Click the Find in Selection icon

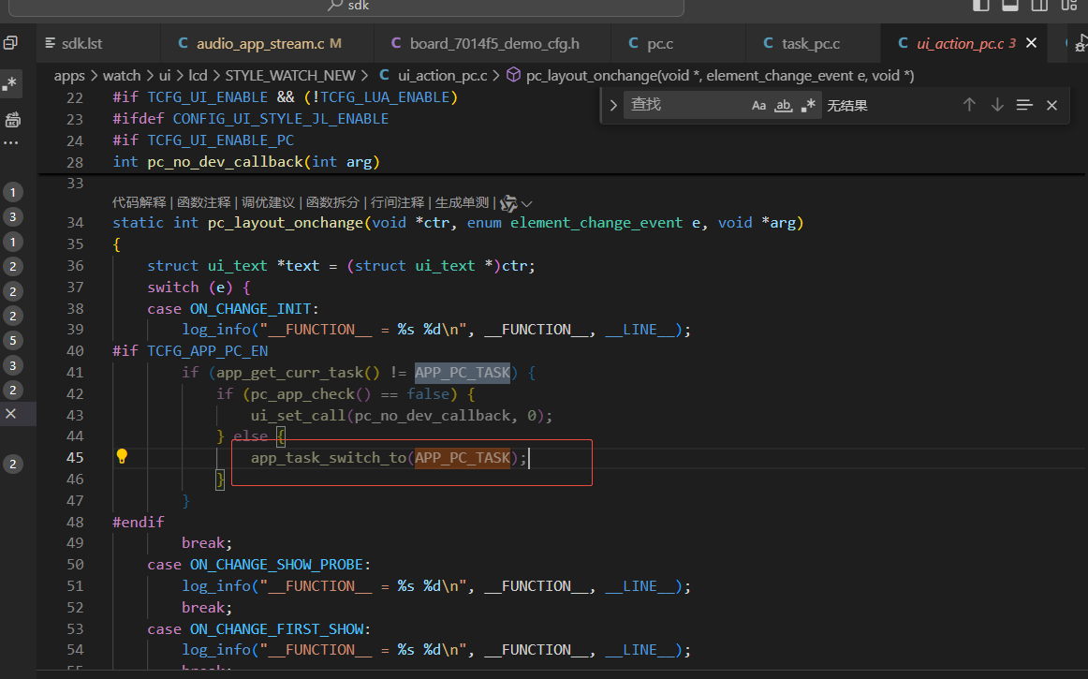point(1024,105)
